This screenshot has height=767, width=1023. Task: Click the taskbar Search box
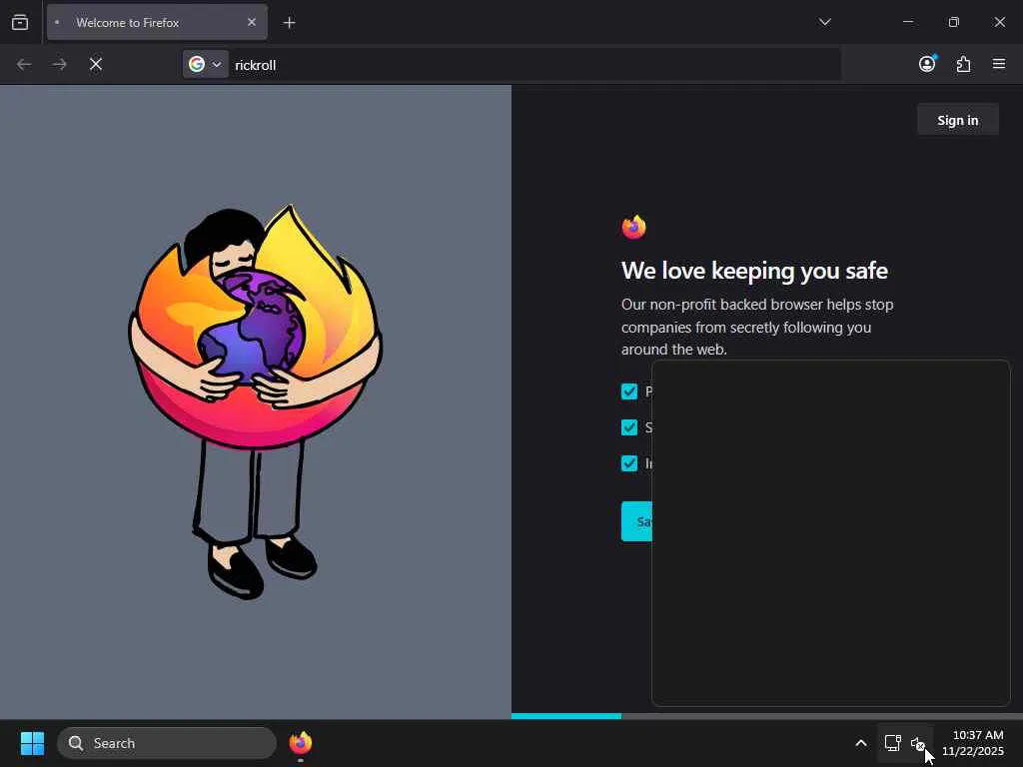167,743
